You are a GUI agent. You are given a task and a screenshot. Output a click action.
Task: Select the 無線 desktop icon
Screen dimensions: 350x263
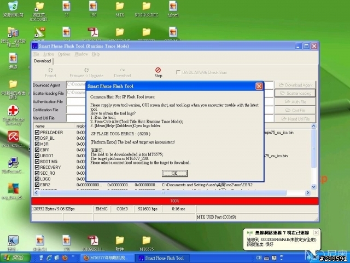(x=13, y=59)
